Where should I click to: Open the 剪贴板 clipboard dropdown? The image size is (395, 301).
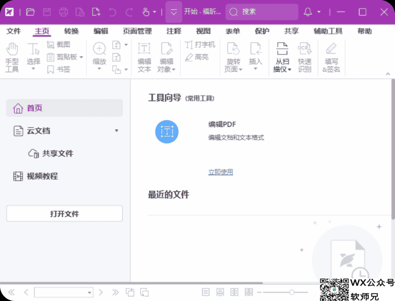click(81, 57)
